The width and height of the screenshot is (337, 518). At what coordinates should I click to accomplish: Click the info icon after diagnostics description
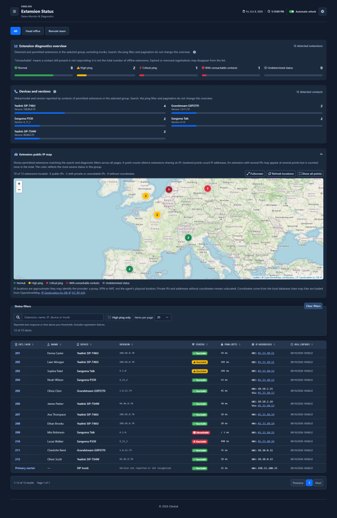tap(195, 52)
